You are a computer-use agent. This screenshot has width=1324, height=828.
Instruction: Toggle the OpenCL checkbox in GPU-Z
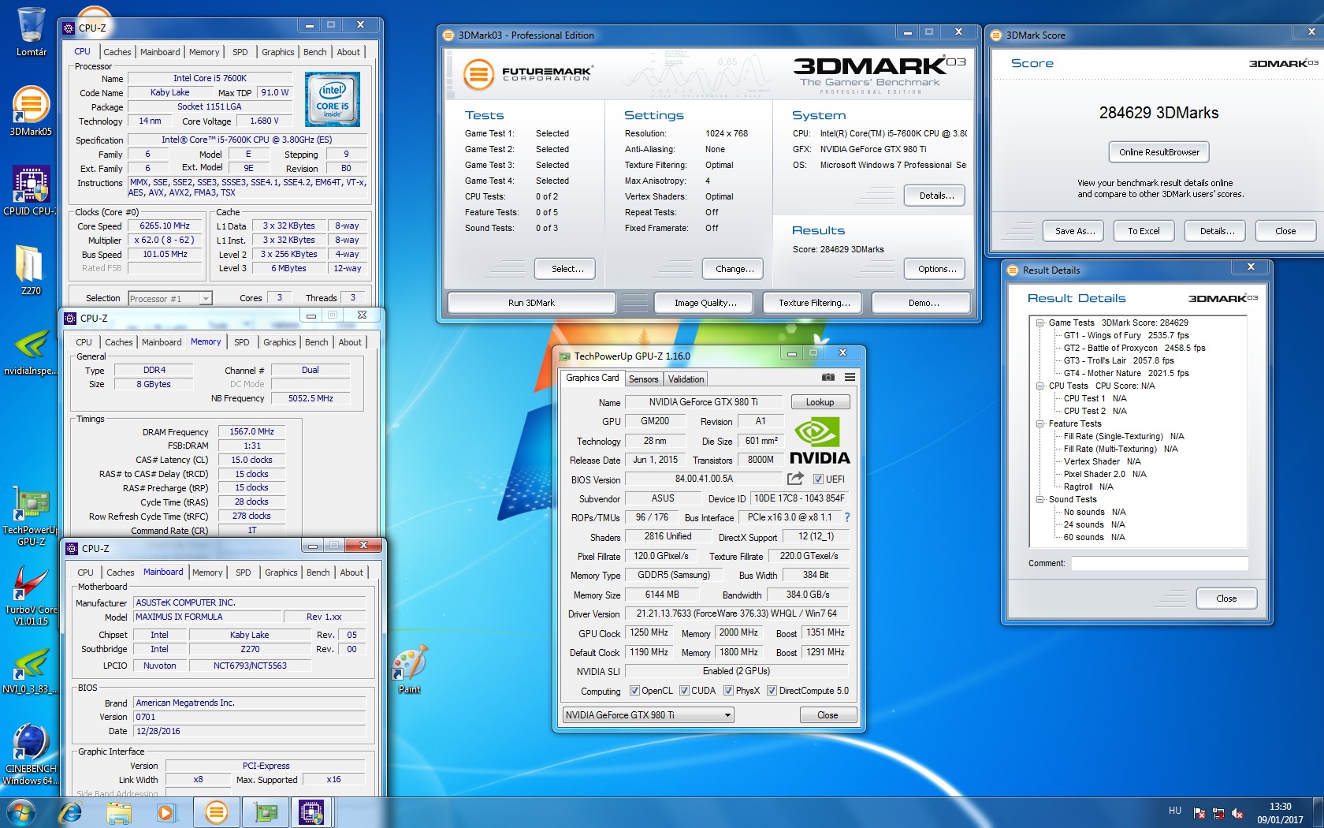click(634, 691)
